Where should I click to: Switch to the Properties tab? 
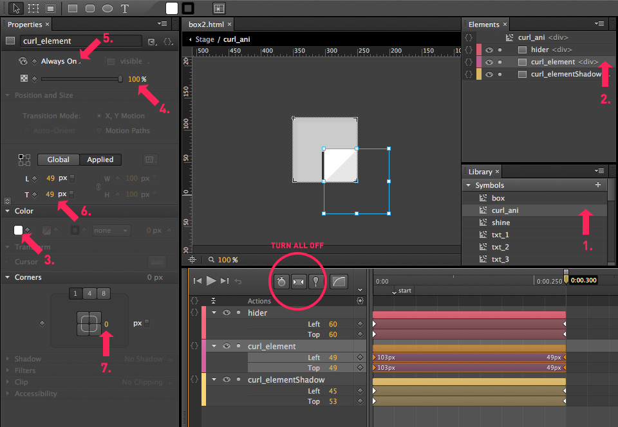[x=24, y=24]
